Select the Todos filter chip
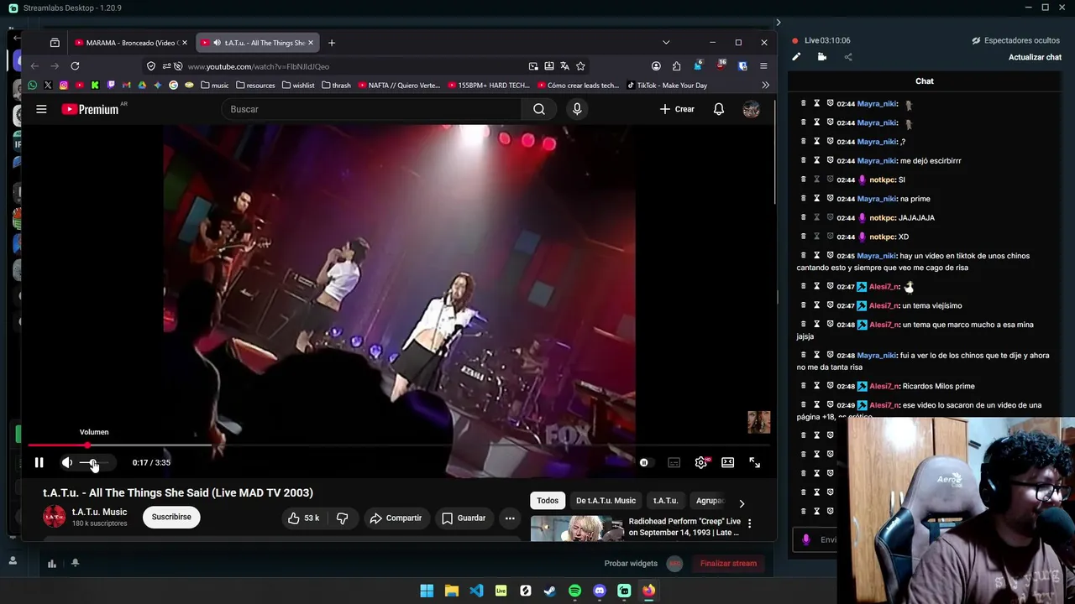Viewport: 1075px width, 604px height. tap(548, 501)
